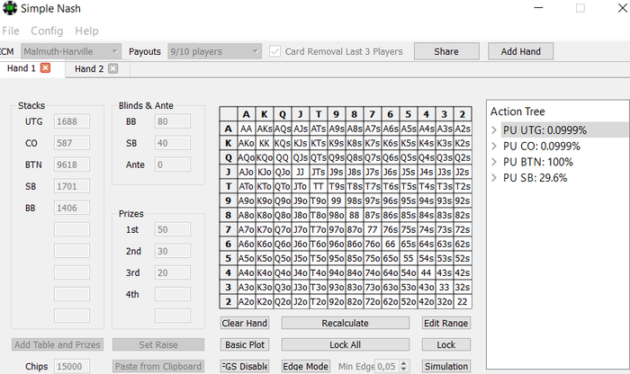Expand the PU UTG node
Viewport: 630px width, 374px height.
pyautogui.click(x=494, y=130)
